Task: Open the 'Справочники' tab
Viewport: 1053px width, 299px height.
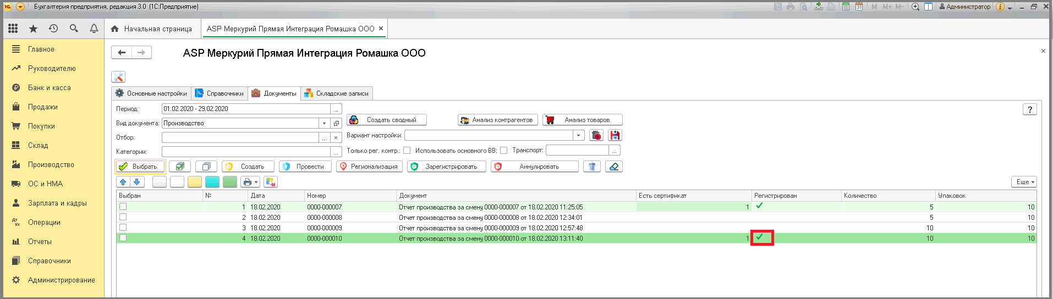Action: 220,93
